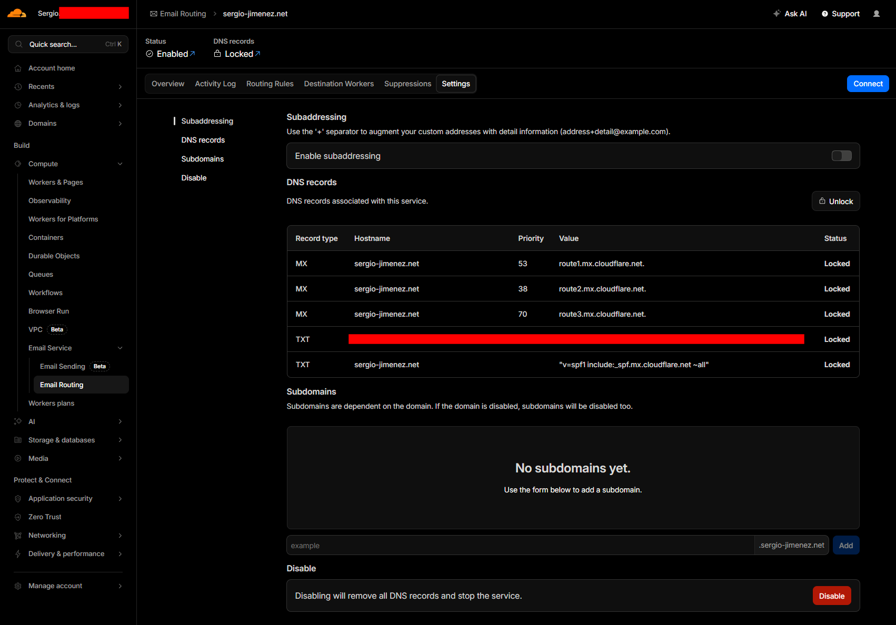Viewport: 896px width, 625px height.
Task: Open Locked DNS records external arrow
Action: click(257, 54)
